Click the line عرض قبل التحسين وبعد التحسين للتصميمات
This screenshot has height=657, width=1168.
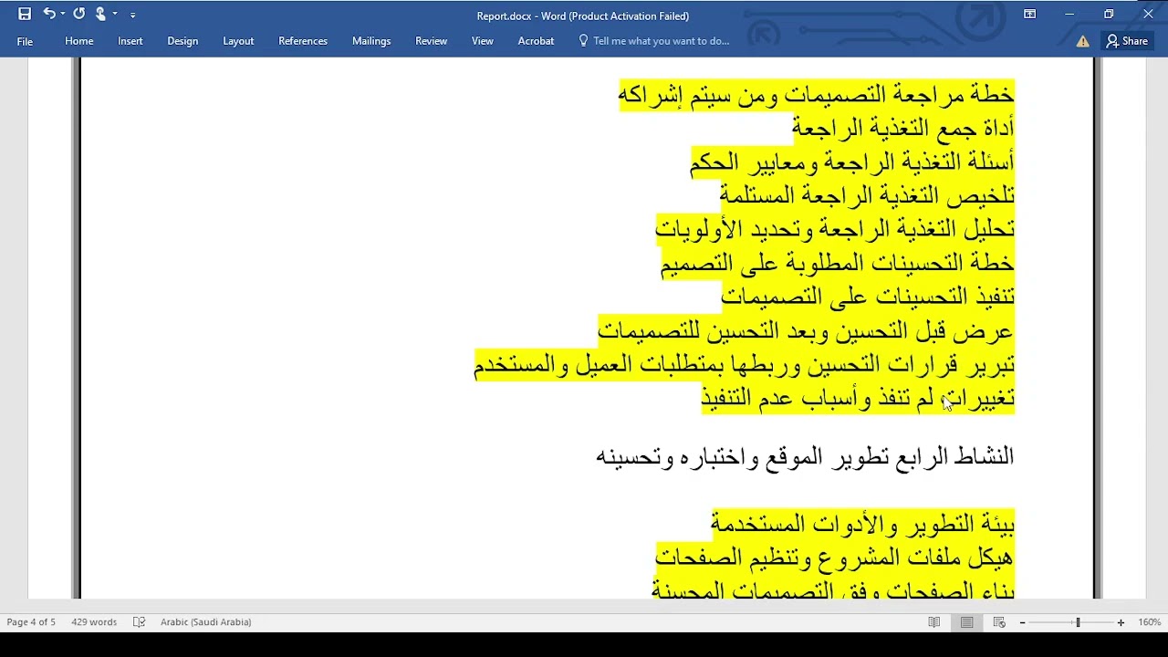806,330
